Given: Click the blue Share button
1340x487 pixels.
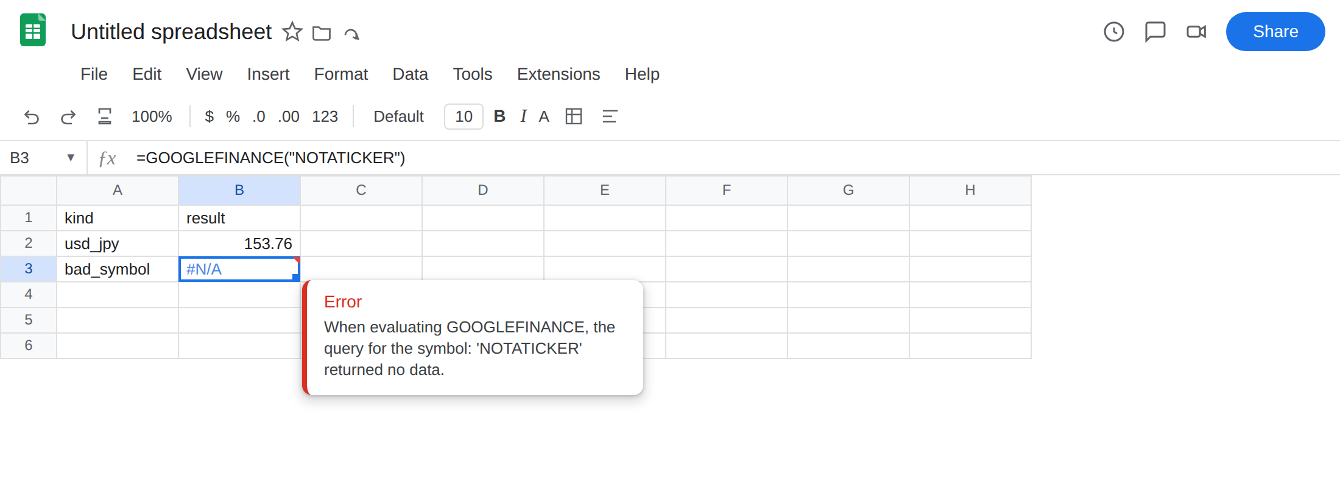Looking at the screenshot, I should 1275,32.
